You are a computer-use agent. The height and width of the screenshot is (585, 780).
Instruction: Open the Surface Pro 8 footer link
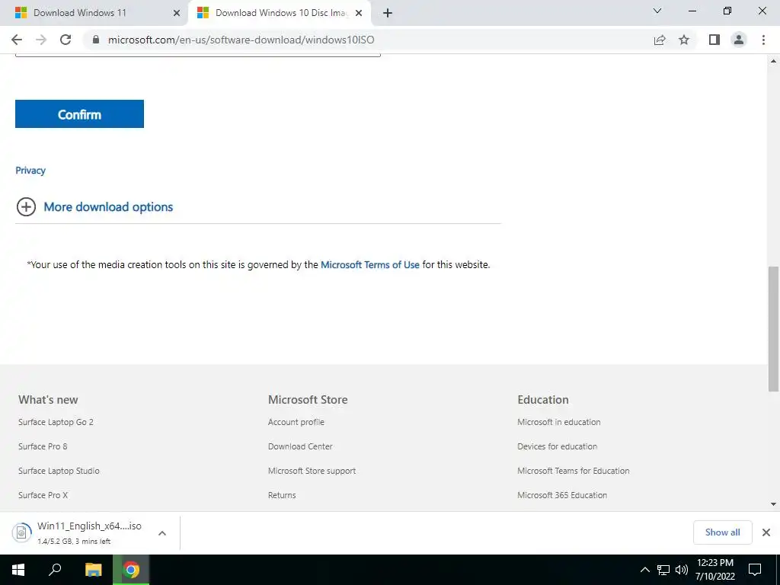click(x=43, y=446)
